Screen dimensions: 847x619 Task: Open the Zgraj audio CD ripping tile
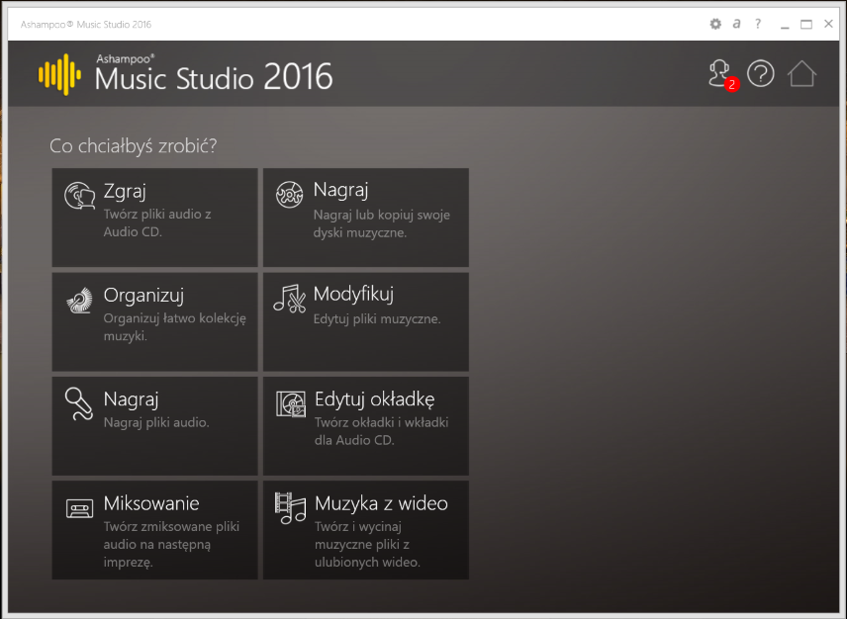(x=154, y=217)
